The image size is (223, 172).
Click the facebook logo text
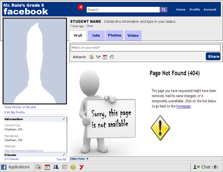26,11
